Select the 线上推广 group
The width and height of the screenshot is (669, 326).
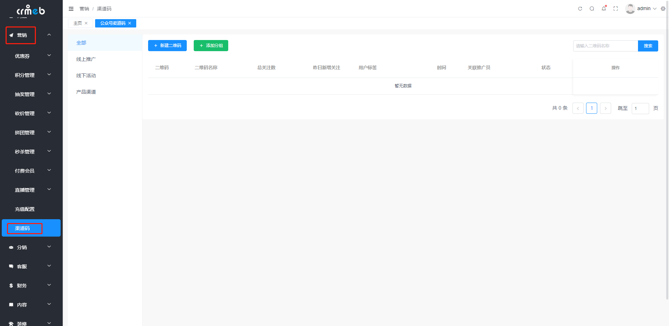pyautogui.click(x=105, y=59)
